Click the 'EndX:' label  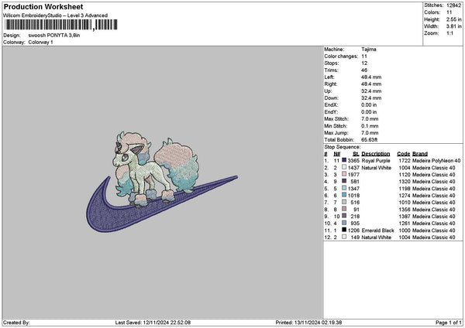[331, 105]
